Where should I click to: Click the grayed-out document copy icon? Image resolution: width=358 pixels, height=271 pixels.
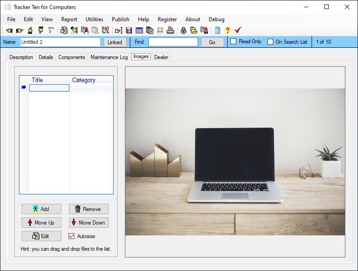click(95, 30)
